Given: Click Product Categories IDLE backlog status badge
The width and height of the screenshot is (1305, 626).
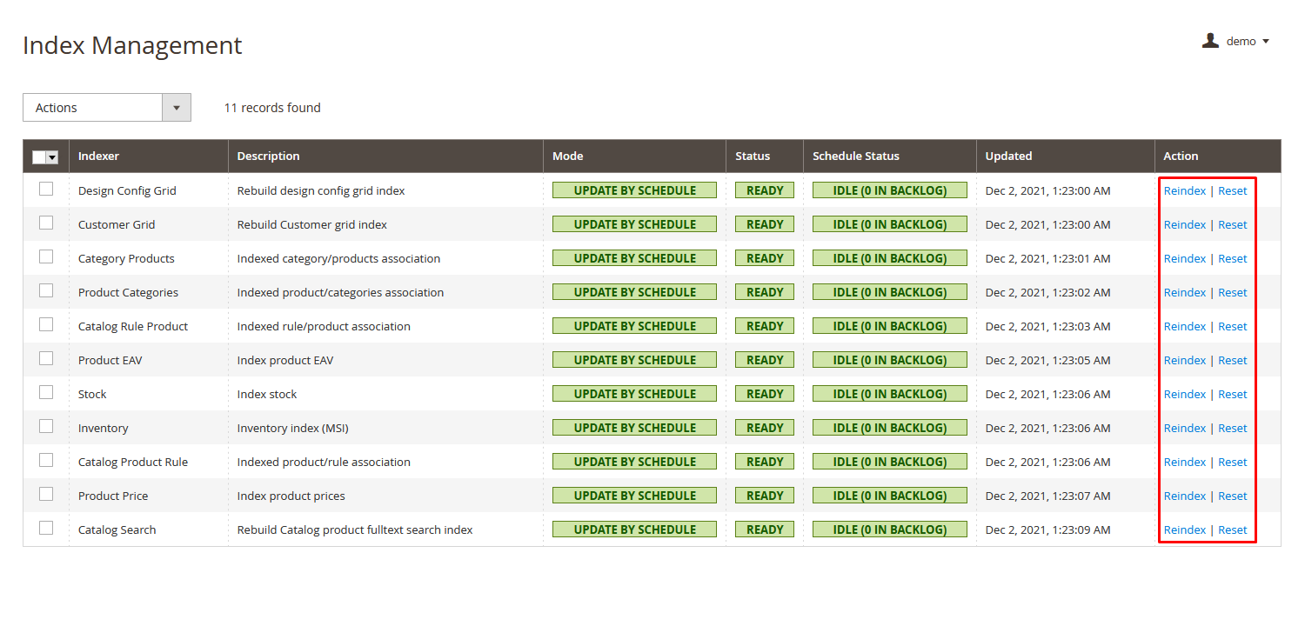Looking at the screenshot, I should [889, 292].
